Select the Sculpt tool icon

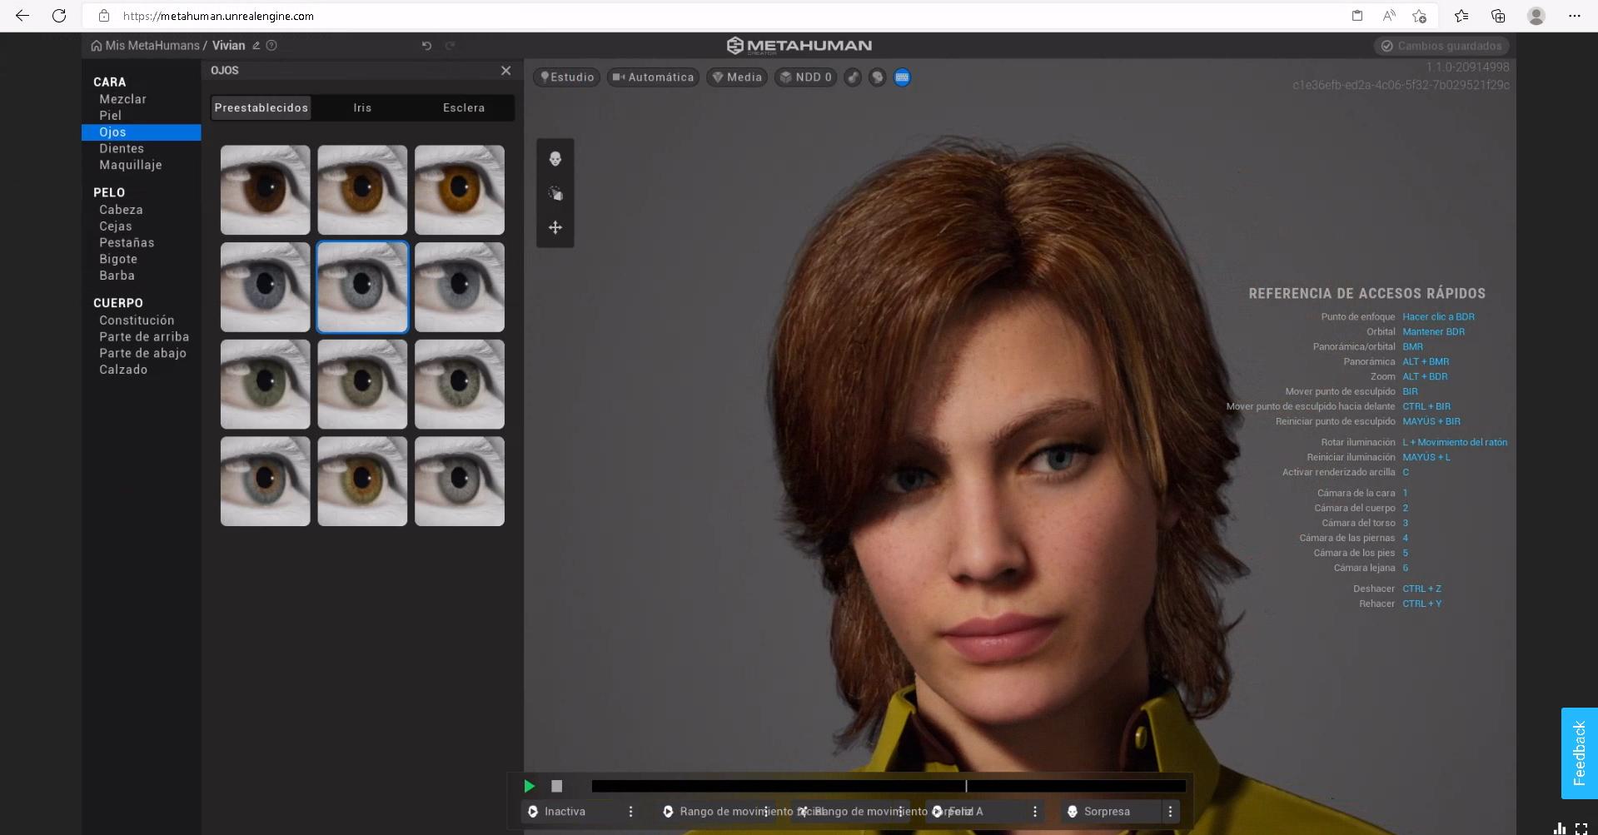click(555, 194)
